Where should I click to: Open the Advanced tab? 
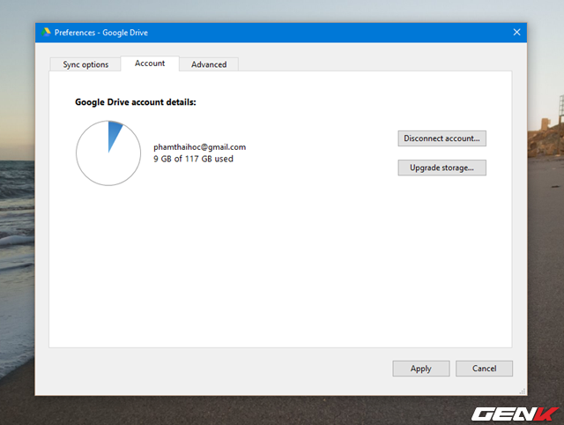(209, 64)
